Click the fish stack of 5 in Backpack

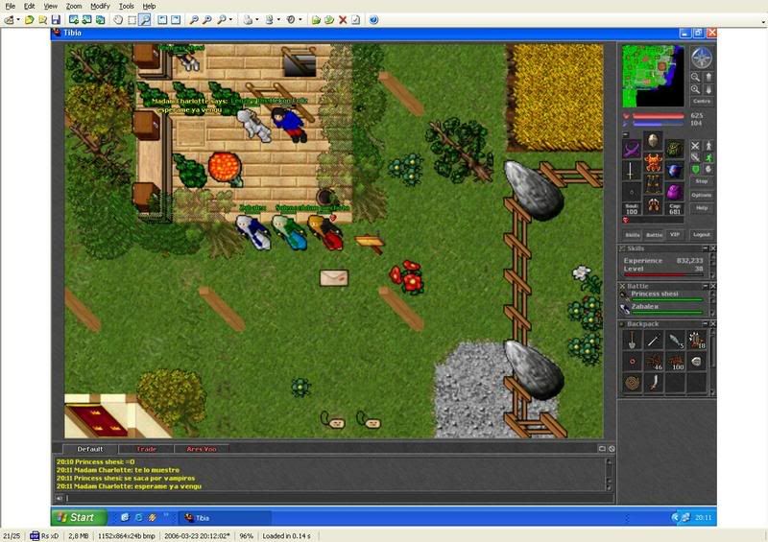pos(675,340)
